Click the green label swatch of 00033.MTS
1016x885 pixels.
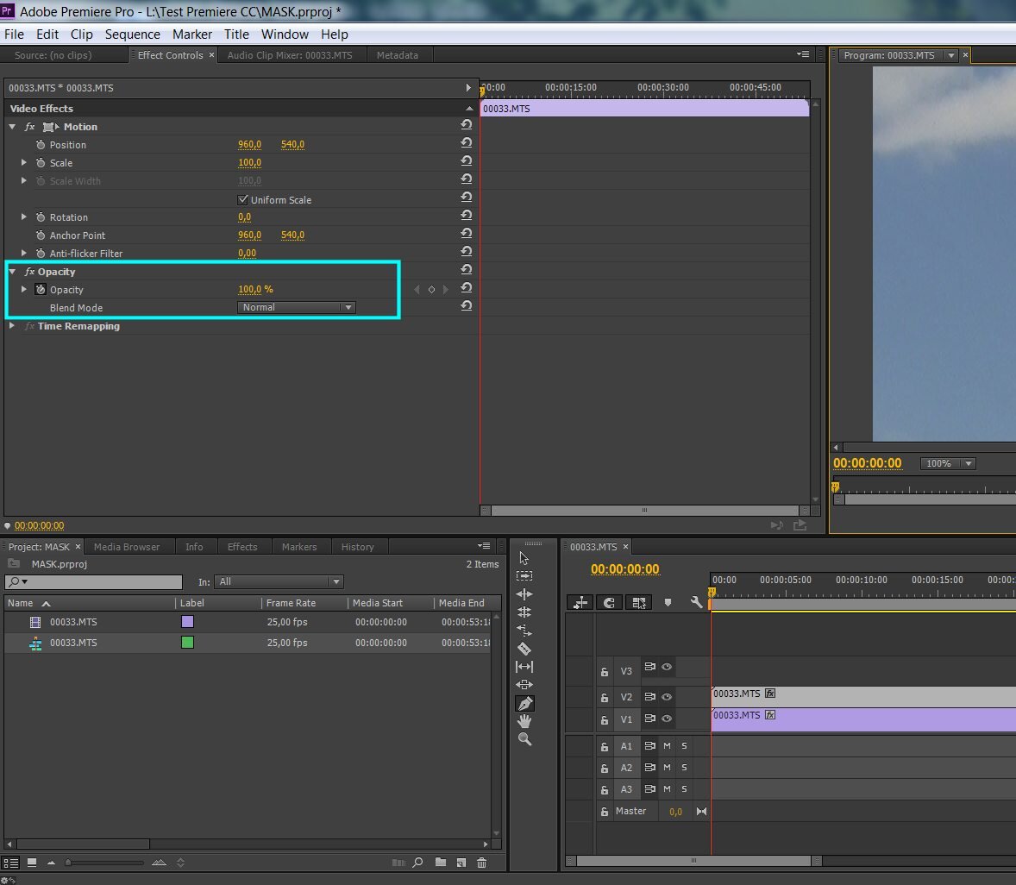point(187,643)
